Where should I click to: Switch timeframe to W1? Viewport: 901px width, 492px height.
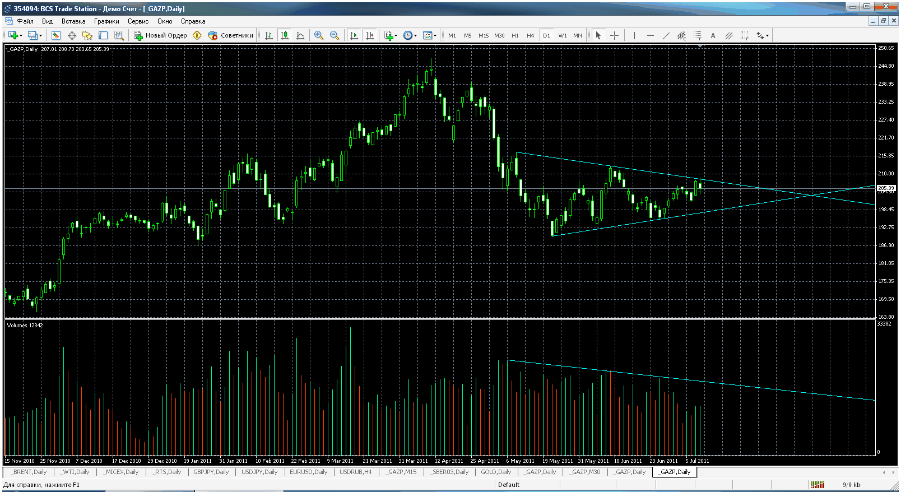coord(563,35)
